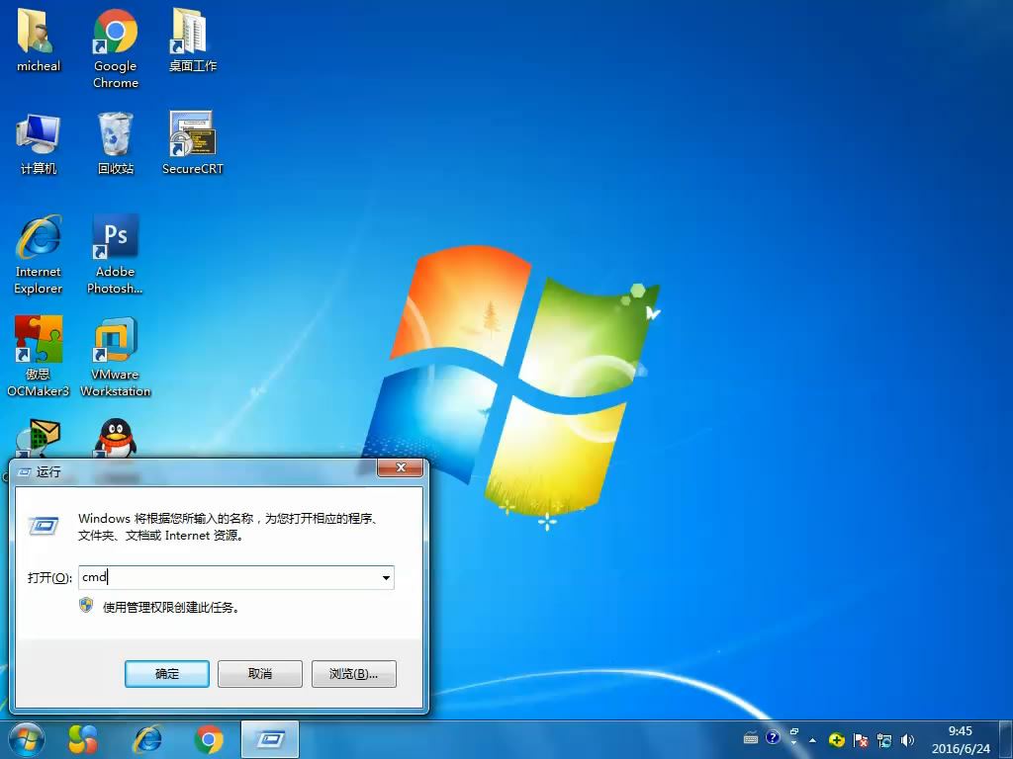Open the Windows Start menu orb
The height and width of the screenshot is (759, 1013).
coord(27,739)
